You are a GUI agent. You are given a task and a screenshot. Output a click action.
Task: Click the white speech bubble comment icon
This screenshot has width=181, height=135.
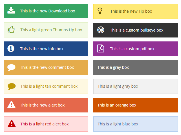coord(11,67)
